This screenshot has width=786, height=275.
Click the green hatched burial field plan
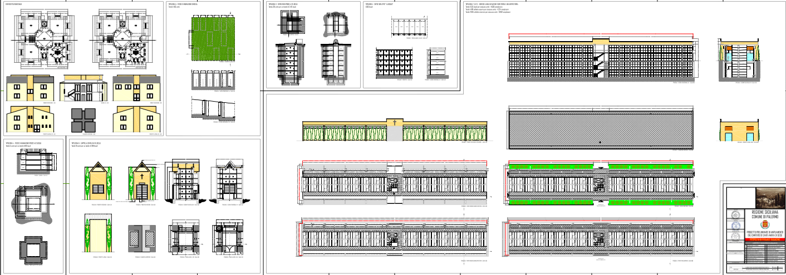pyautogui.click(x=211, y=38)
